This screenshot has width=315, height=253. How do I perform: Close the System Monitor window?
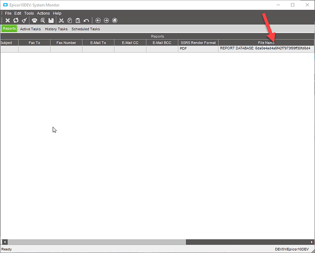click(307, 5)
